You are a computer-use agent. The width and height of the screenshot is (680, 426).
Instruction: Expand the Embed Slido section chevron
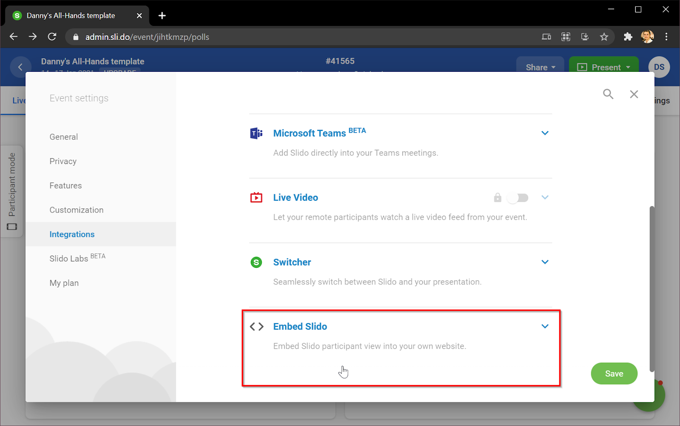coord(545,326)
